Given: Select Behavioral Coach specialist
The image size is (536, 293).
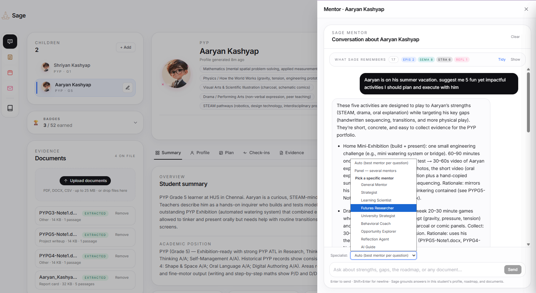Looking at the screenshot, I should click(x=383, y=224).
